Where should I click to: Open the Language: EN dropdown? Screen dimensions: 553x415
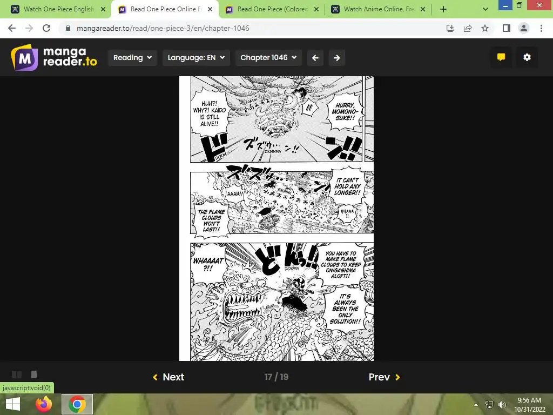[196, 57]
